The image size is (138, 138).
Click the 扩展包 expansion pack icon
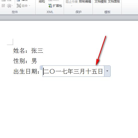pyautogui.click(x=50, y=6)
